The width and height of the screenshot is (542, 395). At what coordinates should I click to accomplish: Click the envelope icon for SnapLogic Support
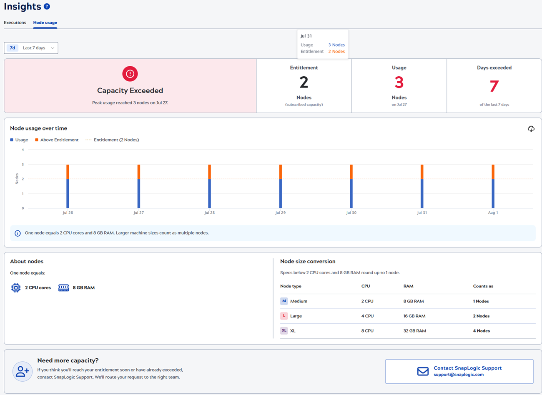point(423,371)
